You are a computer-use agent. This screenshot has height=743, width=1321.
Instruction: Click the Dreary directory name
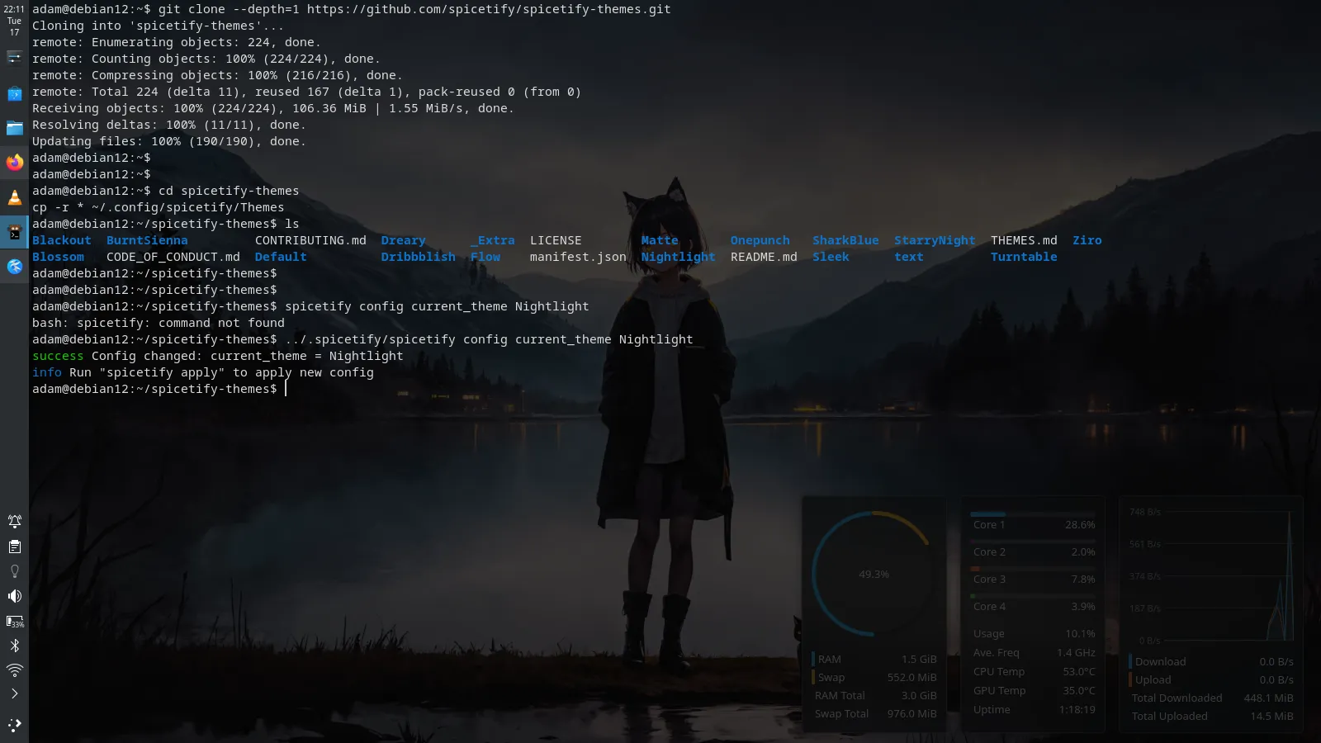tap(403, 240)
